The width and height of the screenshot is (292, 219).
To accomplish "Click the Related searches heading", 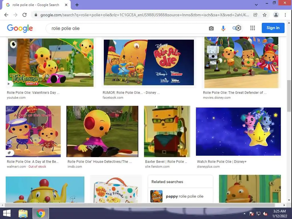I will (x=167, y=182).
